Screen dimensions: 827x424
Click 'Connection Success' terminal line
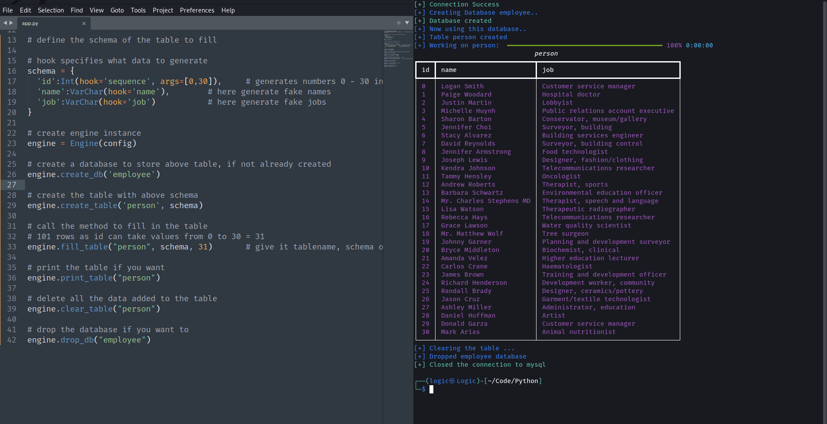464,4
